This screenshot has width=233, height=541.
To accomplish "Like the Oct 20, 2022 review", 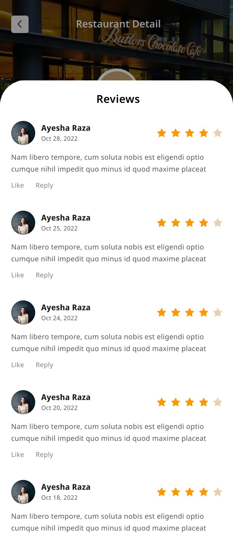I will [17, 455].
